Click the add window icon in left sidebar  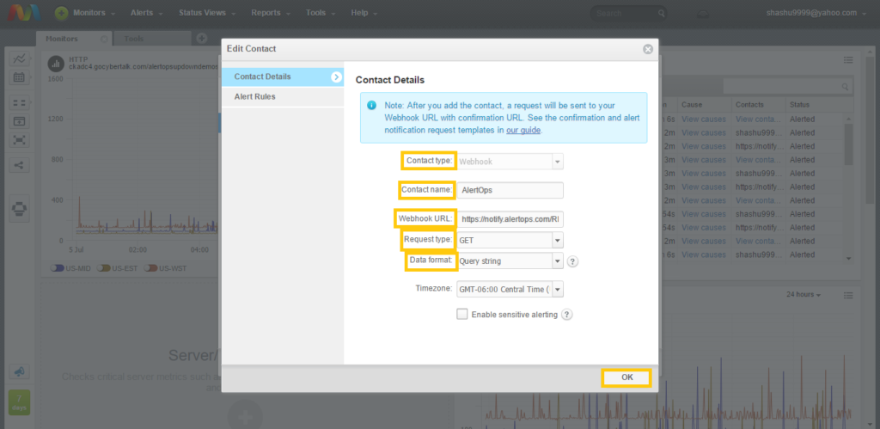pyautogui.click(x=19, y=121)
